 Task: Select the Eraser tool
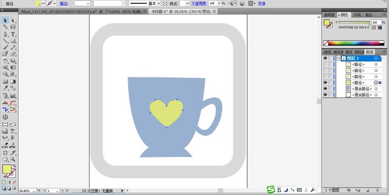coord(13,53)
